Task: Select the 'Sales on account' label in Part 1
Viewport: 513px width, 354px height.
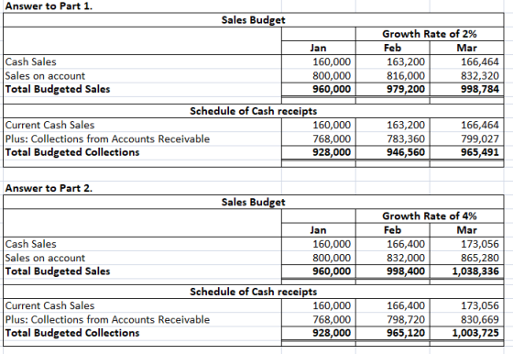Action: pyautogui.click(x=45, y=75)
